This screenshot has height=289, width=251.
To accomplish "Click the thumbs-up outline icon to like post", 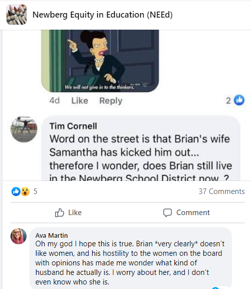I will point(60,213).
